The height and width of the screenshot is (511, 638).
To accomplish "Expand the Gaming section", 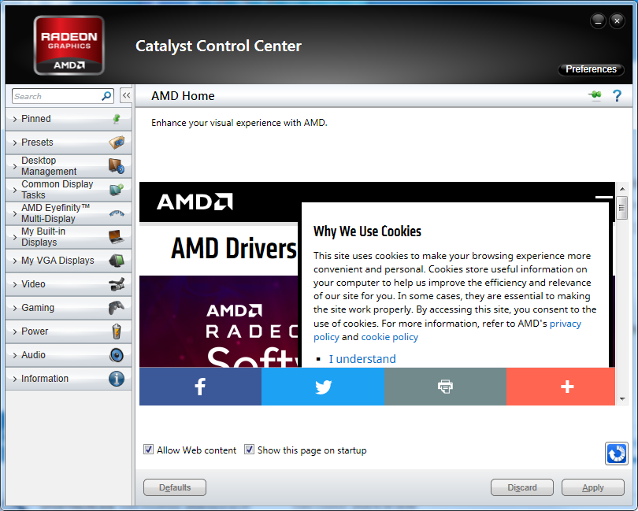I will click(69, 308).
